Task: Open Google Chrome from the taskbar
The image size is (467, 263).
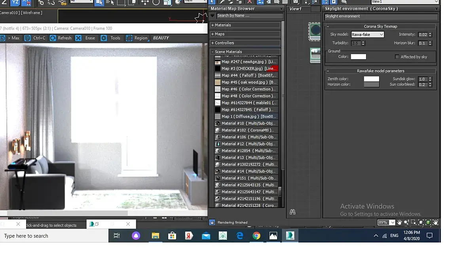Action: [x=256, y=236]
